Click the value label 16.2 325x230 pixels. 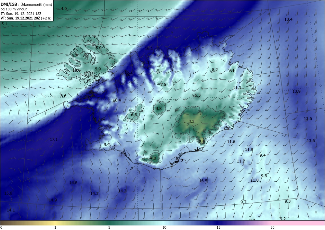(128, 72)
